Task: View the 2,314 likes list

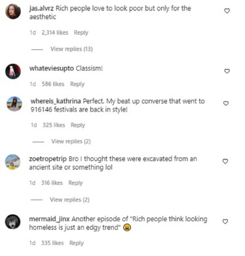Action: (x=55, y=33)
